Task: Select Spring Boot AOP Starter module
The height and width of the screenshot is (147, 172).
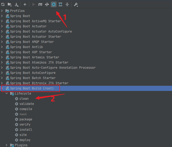Action: pos(31,52)
